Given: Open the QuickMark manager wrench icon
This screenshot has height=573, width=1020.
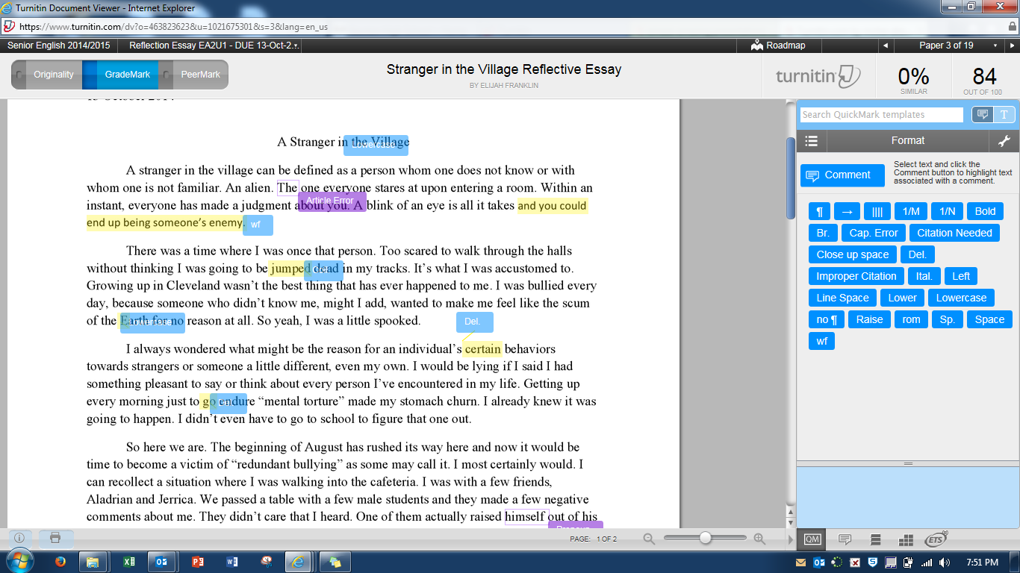Looking at the screenshot, I should (1004, 141).
